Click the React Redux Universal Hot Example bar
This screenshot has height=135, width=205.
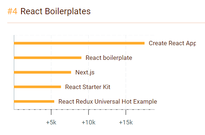[34, 101]
